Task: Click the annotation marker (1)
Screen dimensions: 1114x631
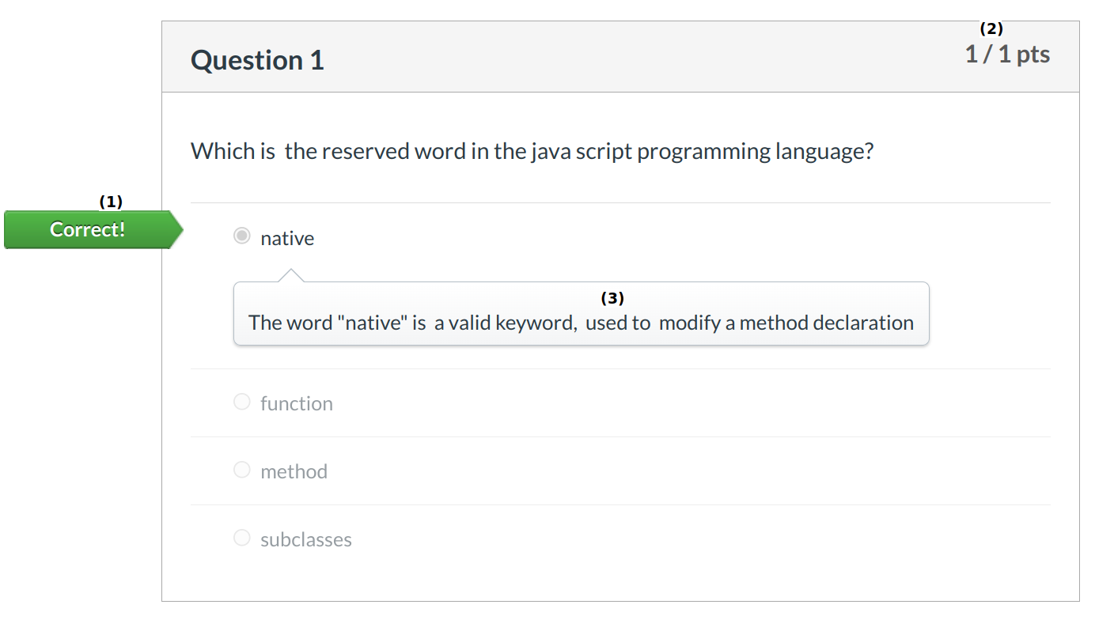Action: pos(111,202)
